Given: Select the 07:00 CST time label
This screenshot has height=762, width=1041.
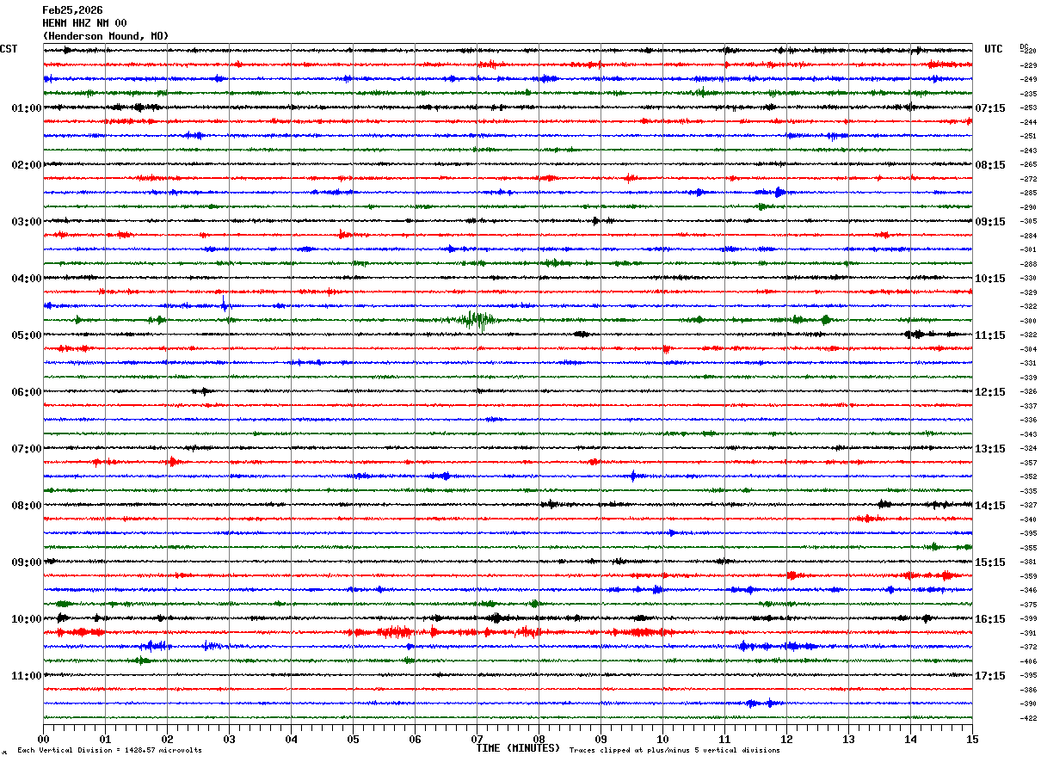Looking at the screenshot, I should click(x=27, y=449).
